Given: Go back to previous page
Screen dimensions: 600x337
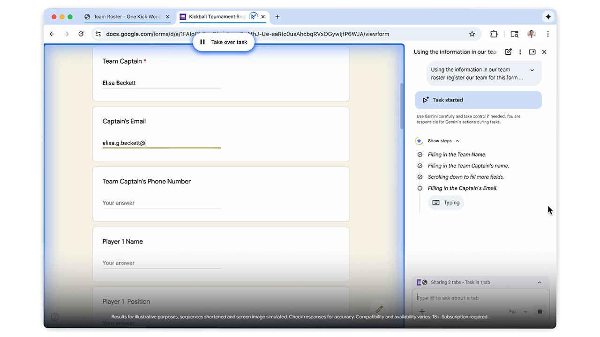Looking at the screenshot, I should pyautogui.click(x=52, y=34).
